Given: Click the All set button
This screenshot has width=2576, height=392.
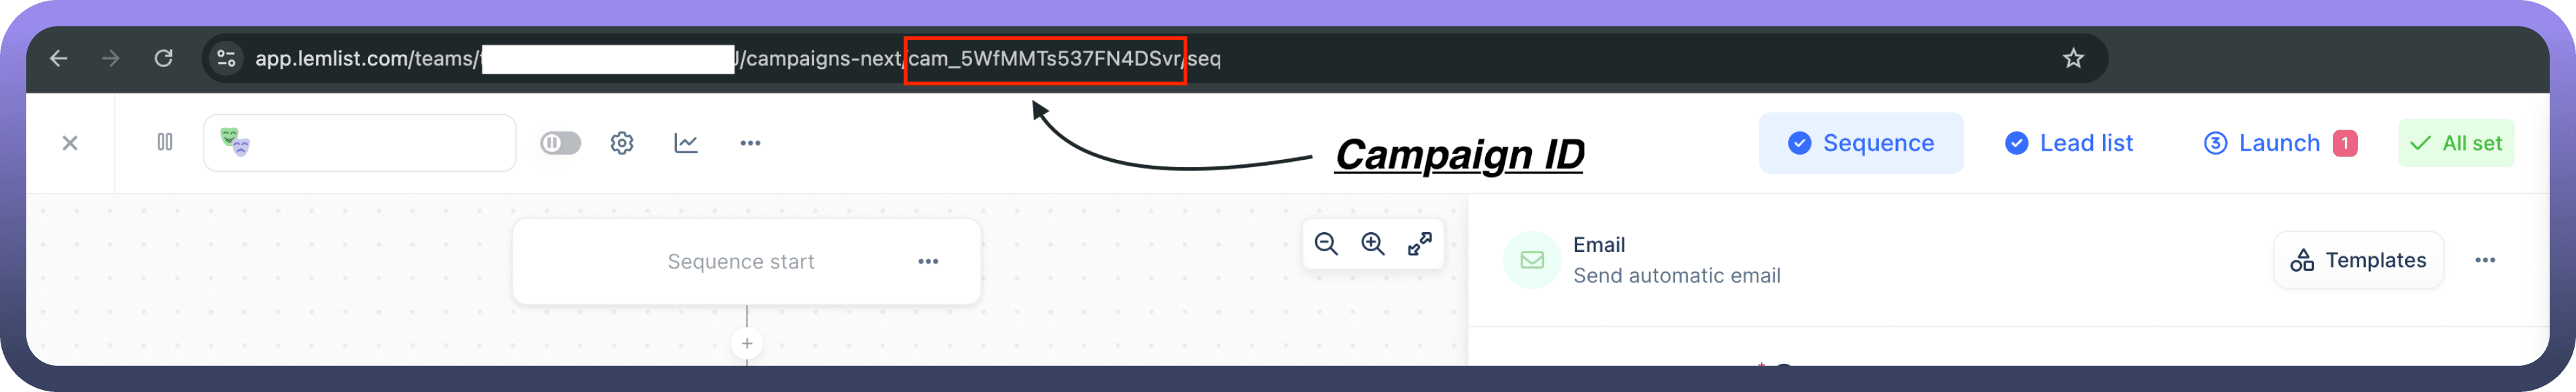Looking at the screenshot, I should [2457, 143].
